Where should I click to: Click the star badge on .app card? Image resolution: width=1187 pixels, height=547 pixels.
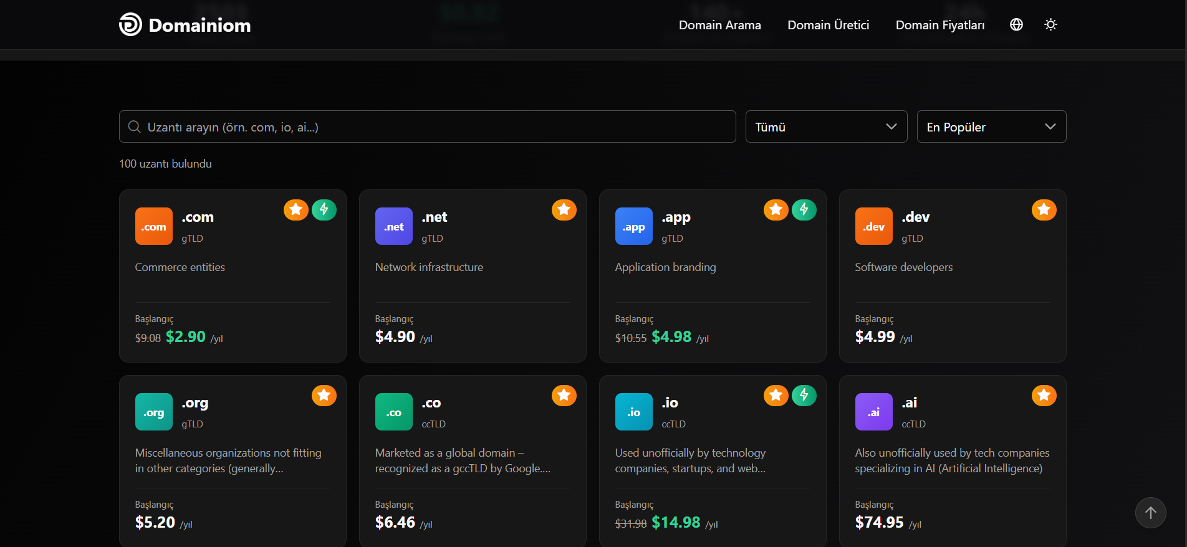click(x=776, y=210)
